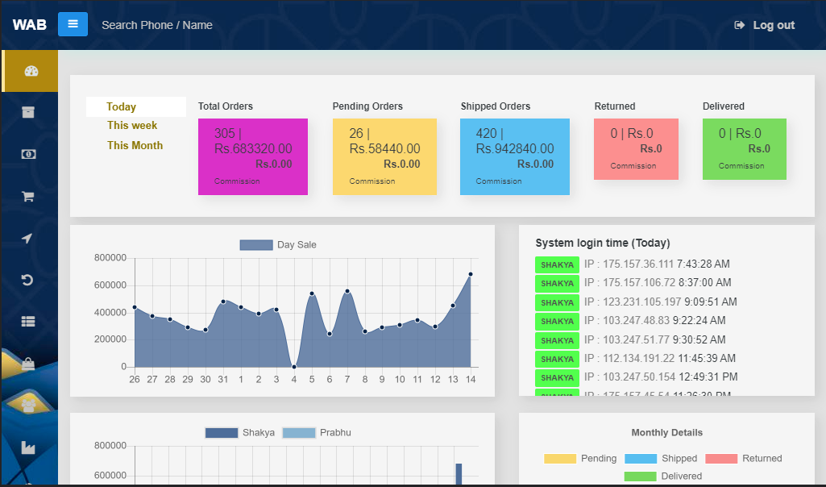Click the shopping cart sidebar icon
This screenshot has height=487, width=826.
pos(29,196)
